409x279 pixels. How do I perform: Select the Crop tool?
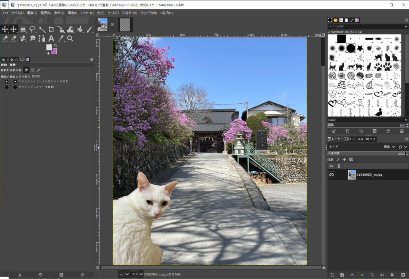click(x=51, y=29)
